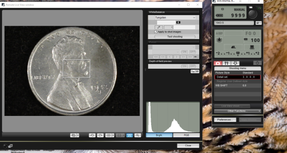Viewport: 287px width, 153px height.
Task: Open the Focus mode dropdown
Action: click(174, 47)
